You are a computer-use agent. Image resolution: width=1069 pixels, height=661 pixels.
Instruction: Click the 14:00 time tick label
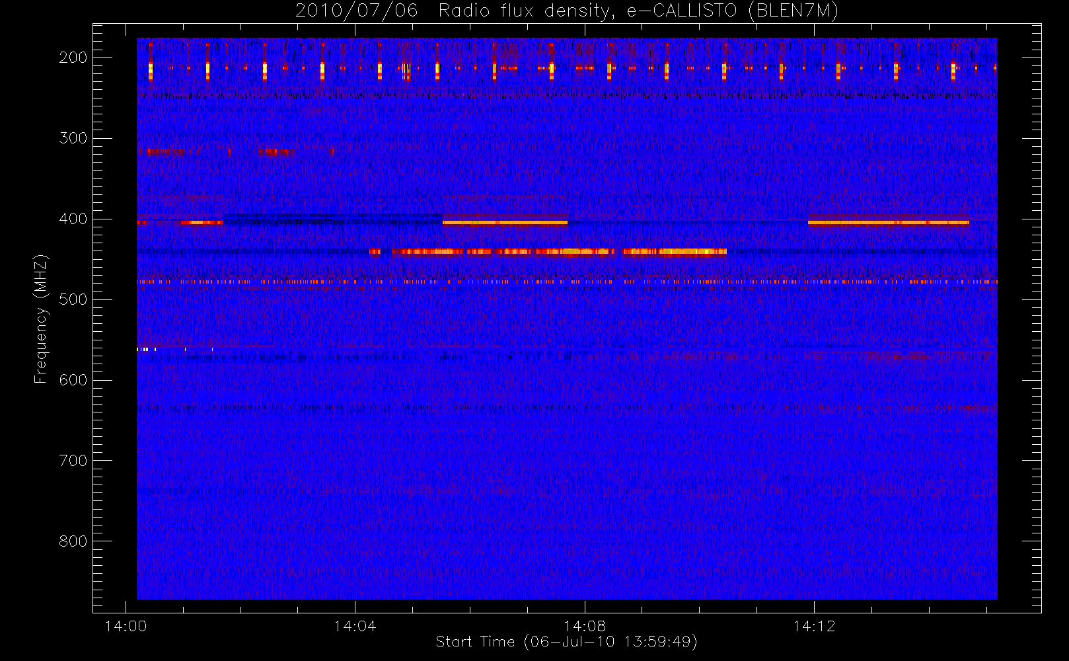click(126, 626)
